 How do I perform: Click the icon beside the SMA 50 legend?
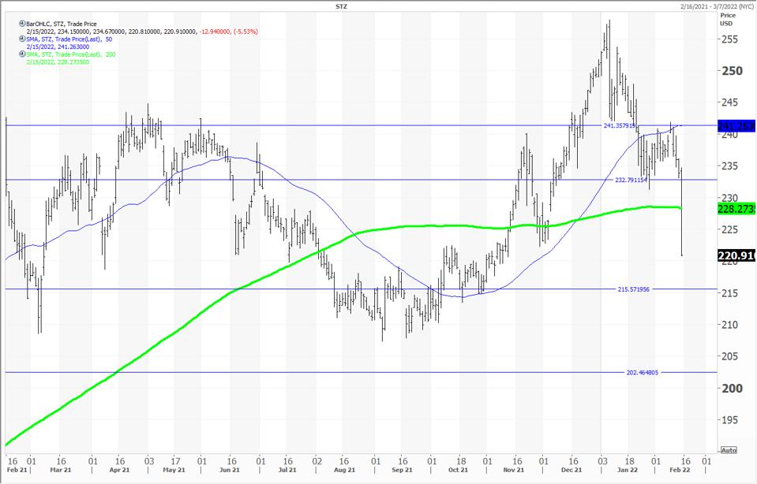pyautogui.click(x=21, y=39)
